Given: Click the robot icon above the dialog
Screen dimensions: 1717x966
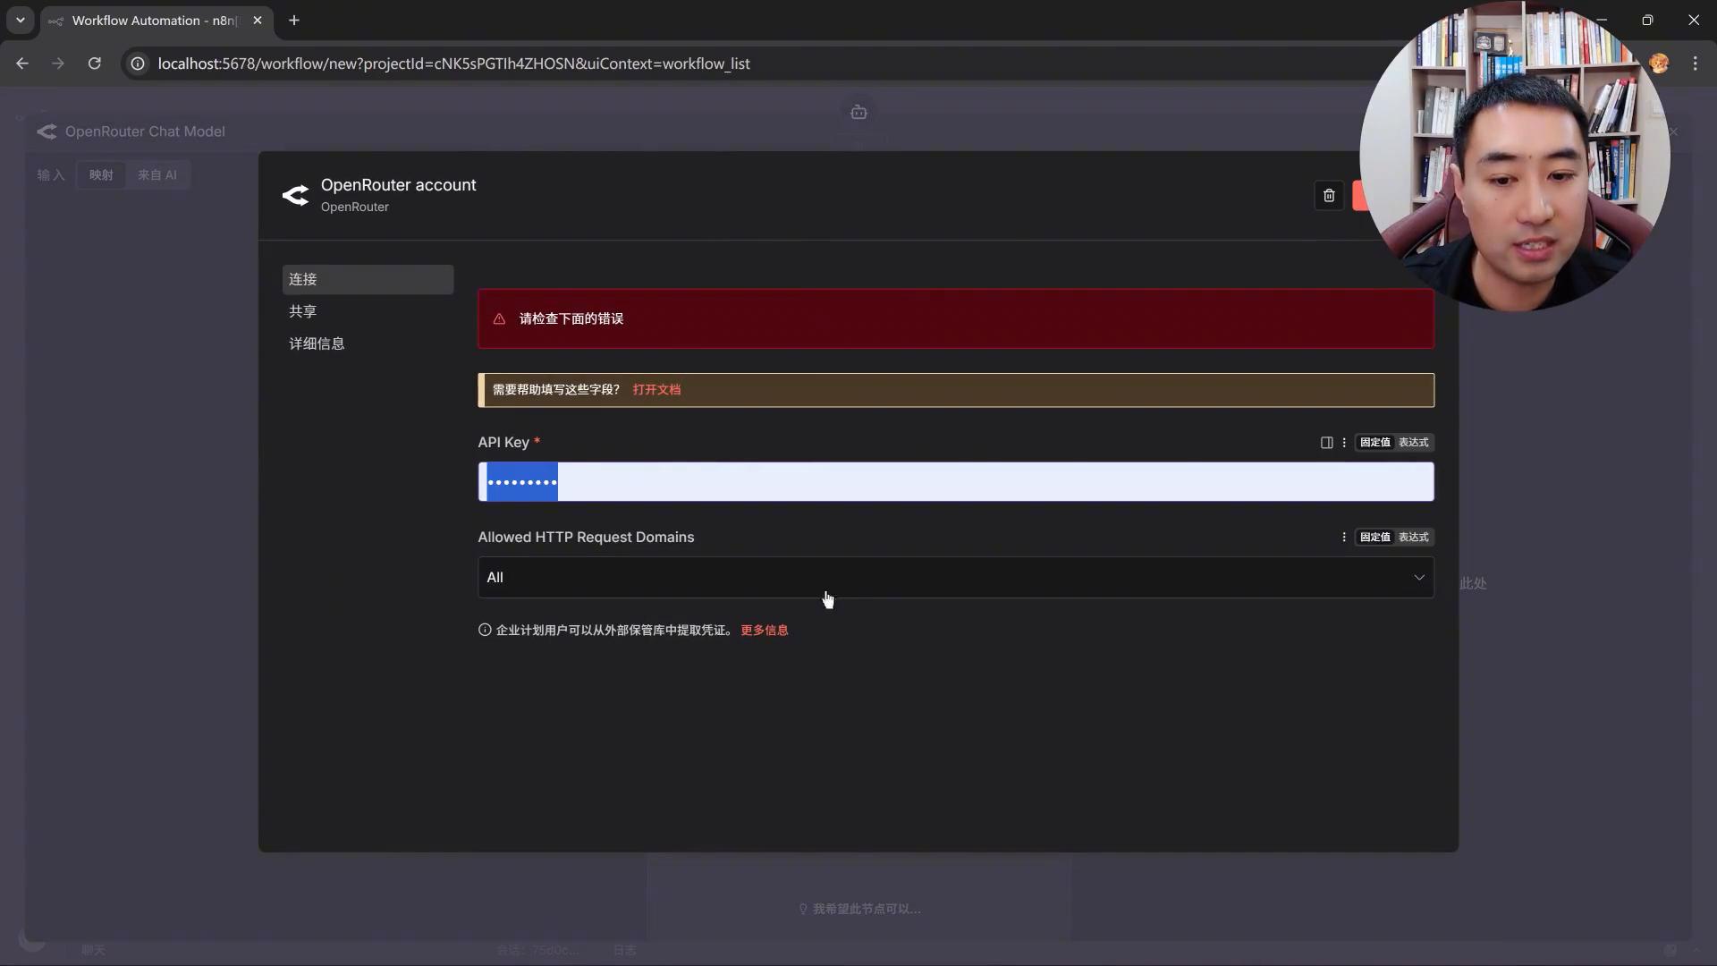Looking at the screenshot, I should [x=858, y=113].
